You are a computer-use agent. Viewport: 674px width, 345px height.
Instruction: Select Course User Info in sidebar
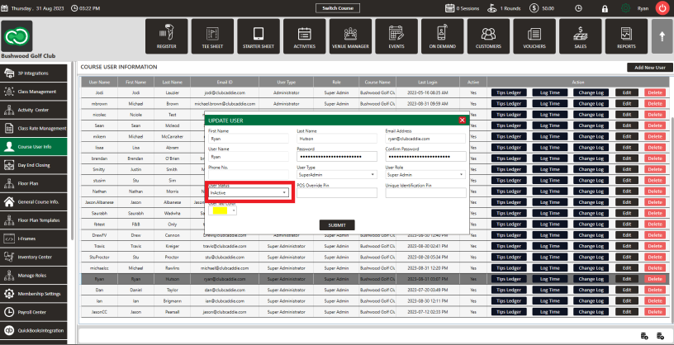point(34,147)
